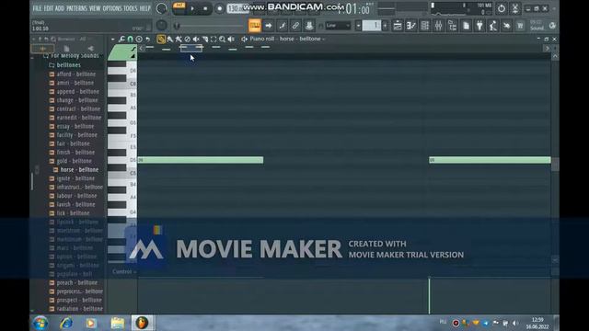The height and width of the screenshot is (331, 589).
Task: Click the step editing icon beside auto-scroll arrow
Action: (x=283, y=26)
